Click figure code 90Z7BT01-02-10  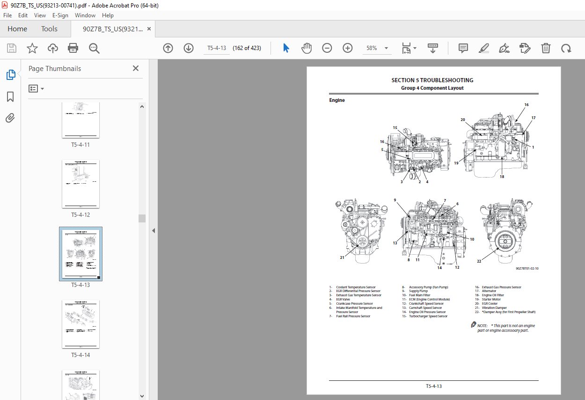coord(527,269)
